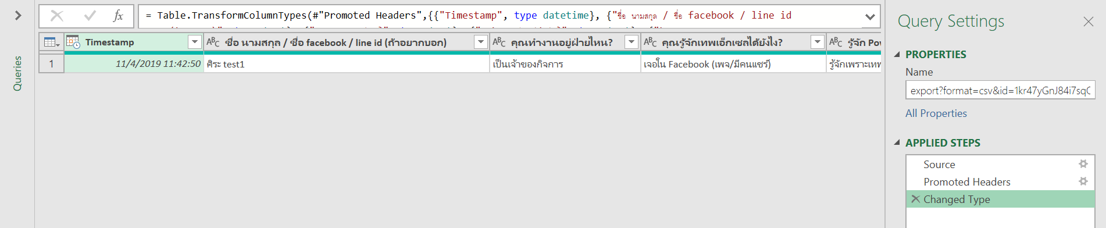Expand the Queries pane chevron

click(18, 16)
